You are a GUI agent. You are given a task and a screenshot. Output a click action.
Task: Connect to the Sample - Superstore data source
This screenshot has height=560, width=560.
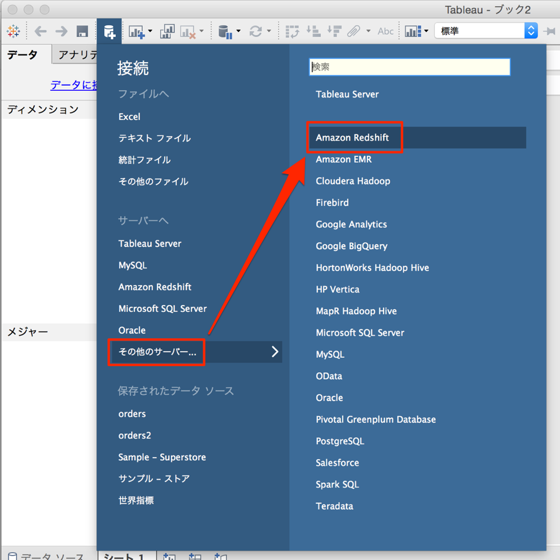tap(162, 457)
